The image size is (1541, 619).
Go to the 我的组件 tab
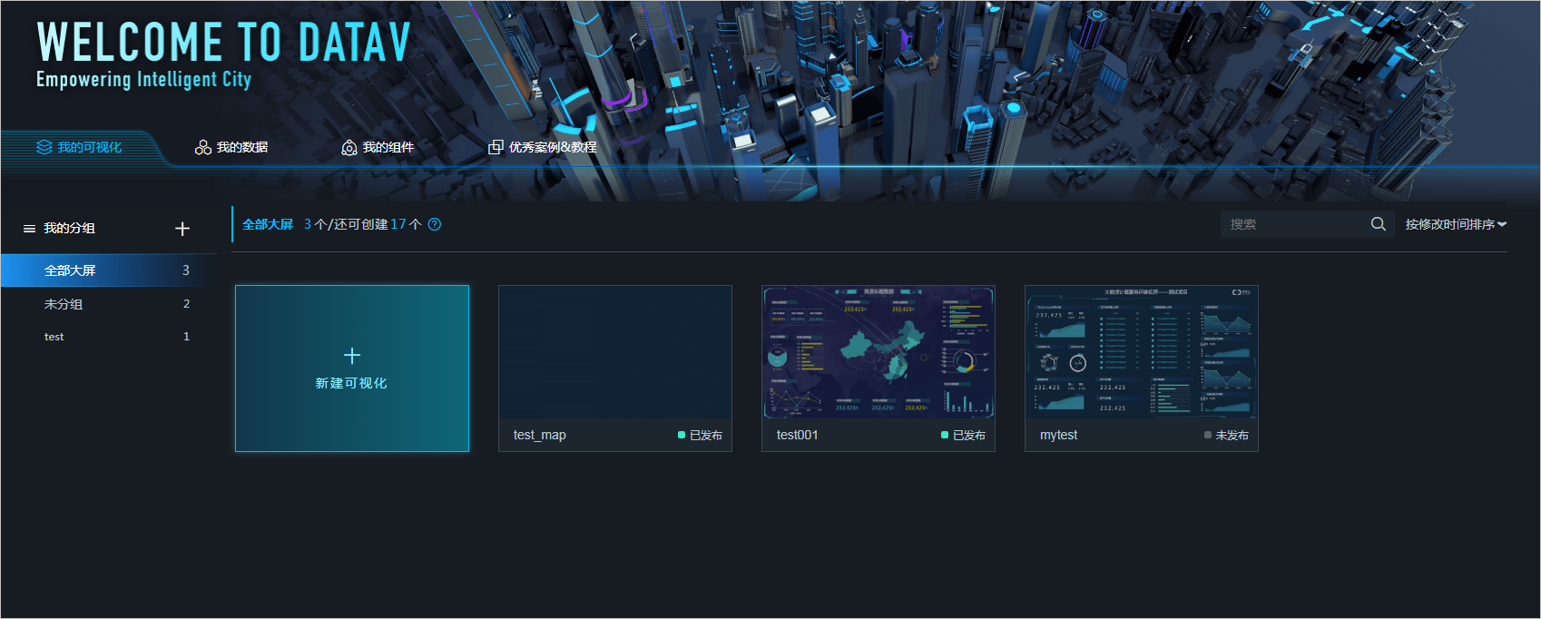point(378,147)
